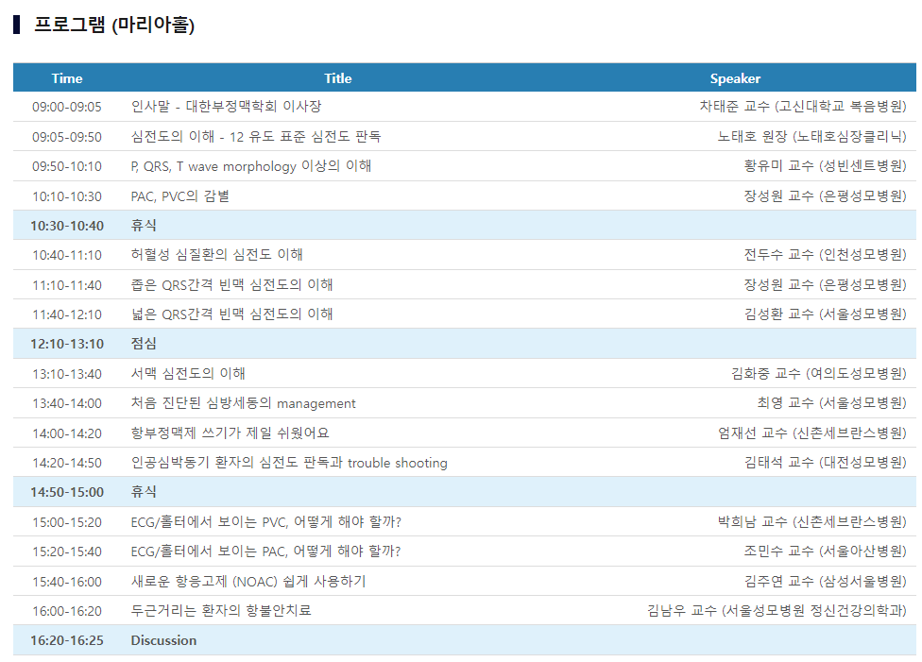Select the 10:30-10:40 break time cell

point(66,226)
